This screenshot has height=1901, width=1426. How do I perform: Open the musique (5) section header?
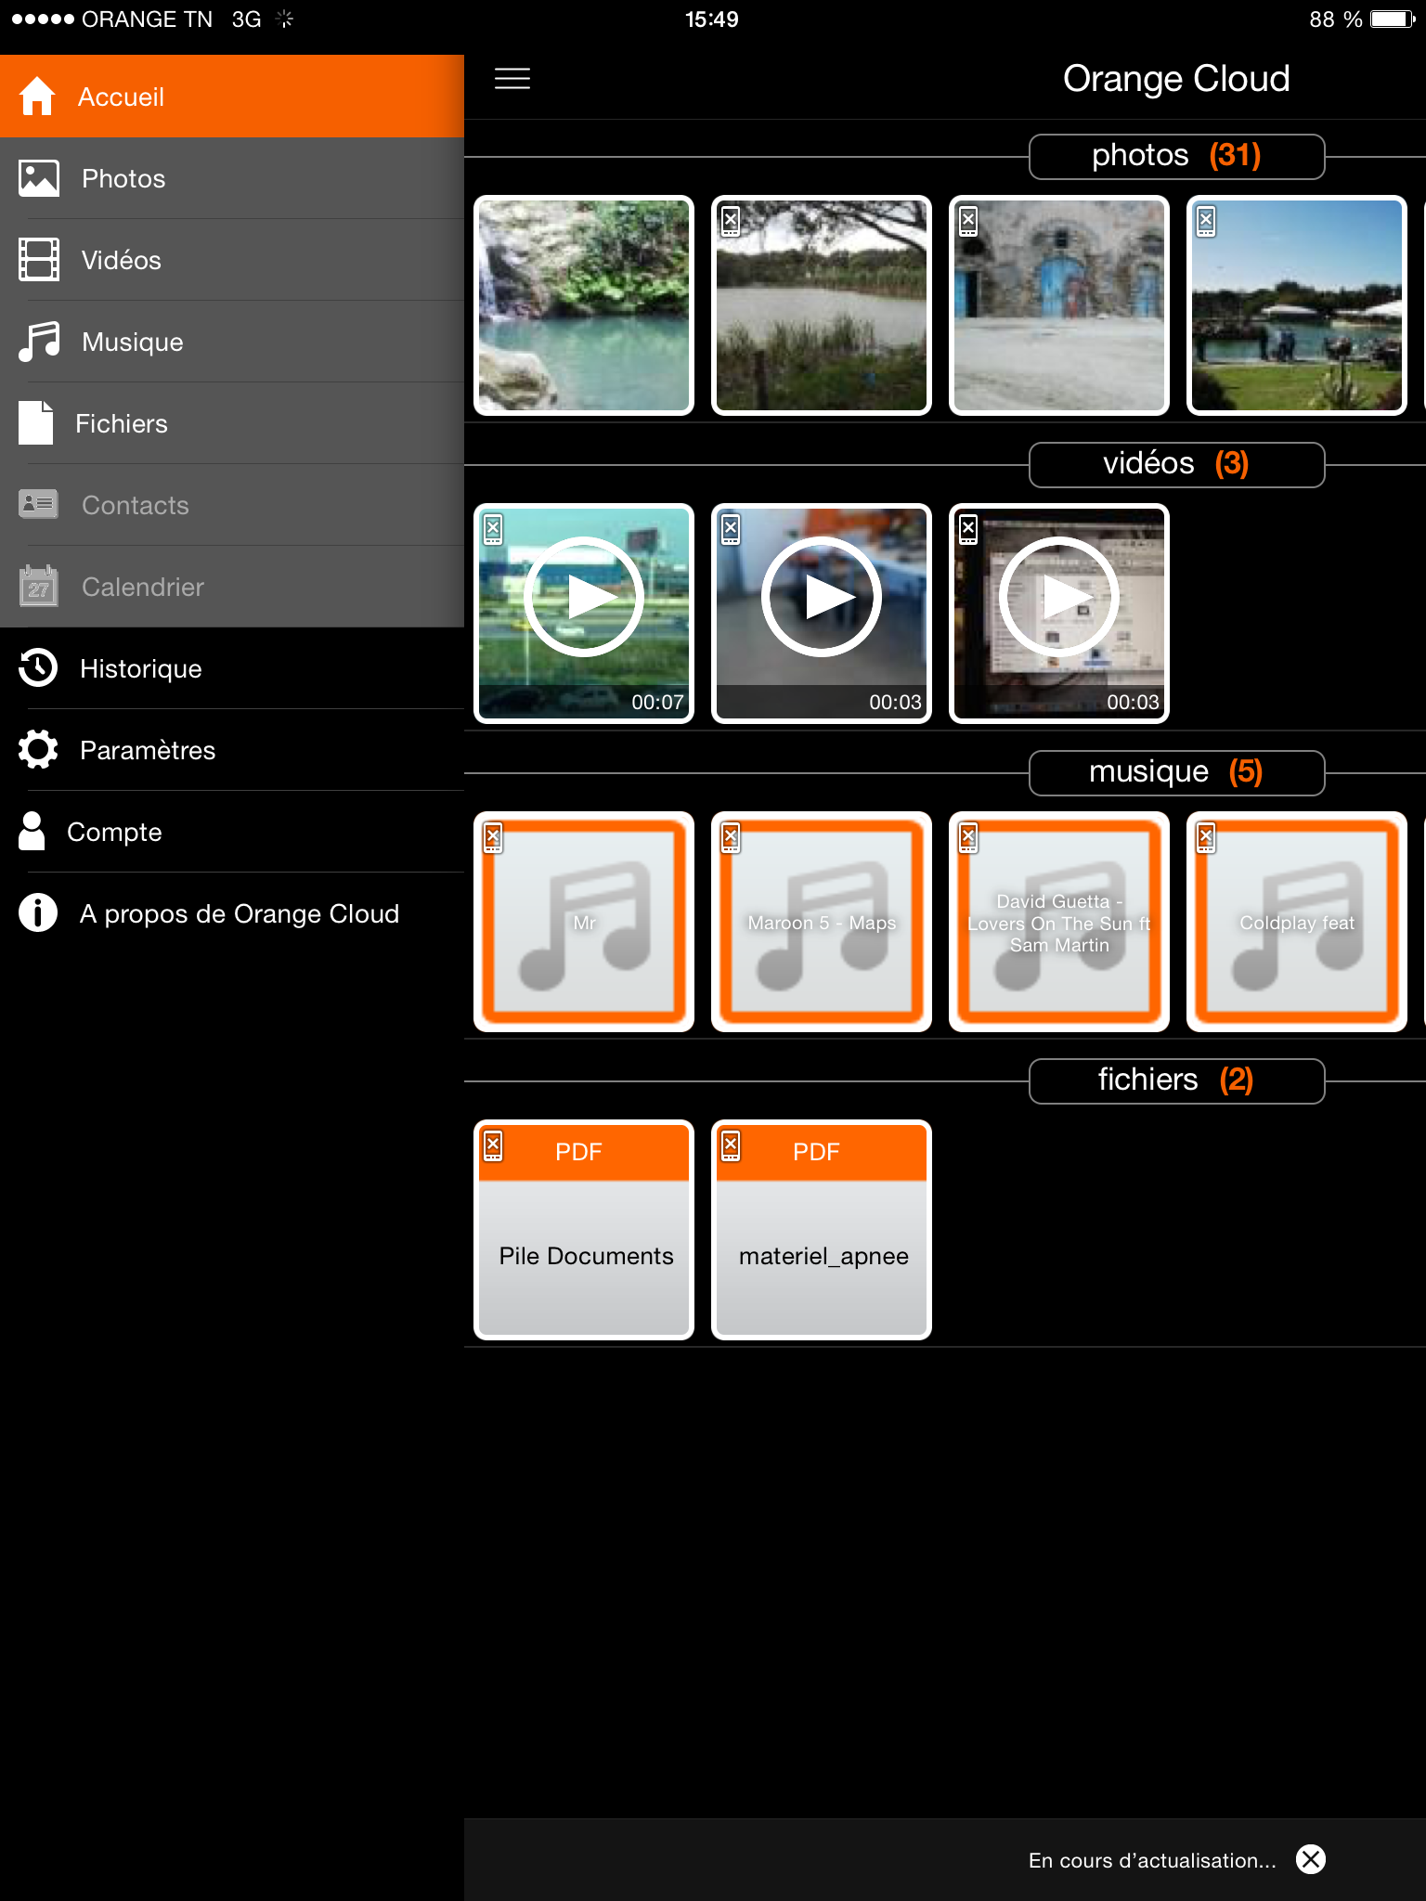click(1176, 772)
